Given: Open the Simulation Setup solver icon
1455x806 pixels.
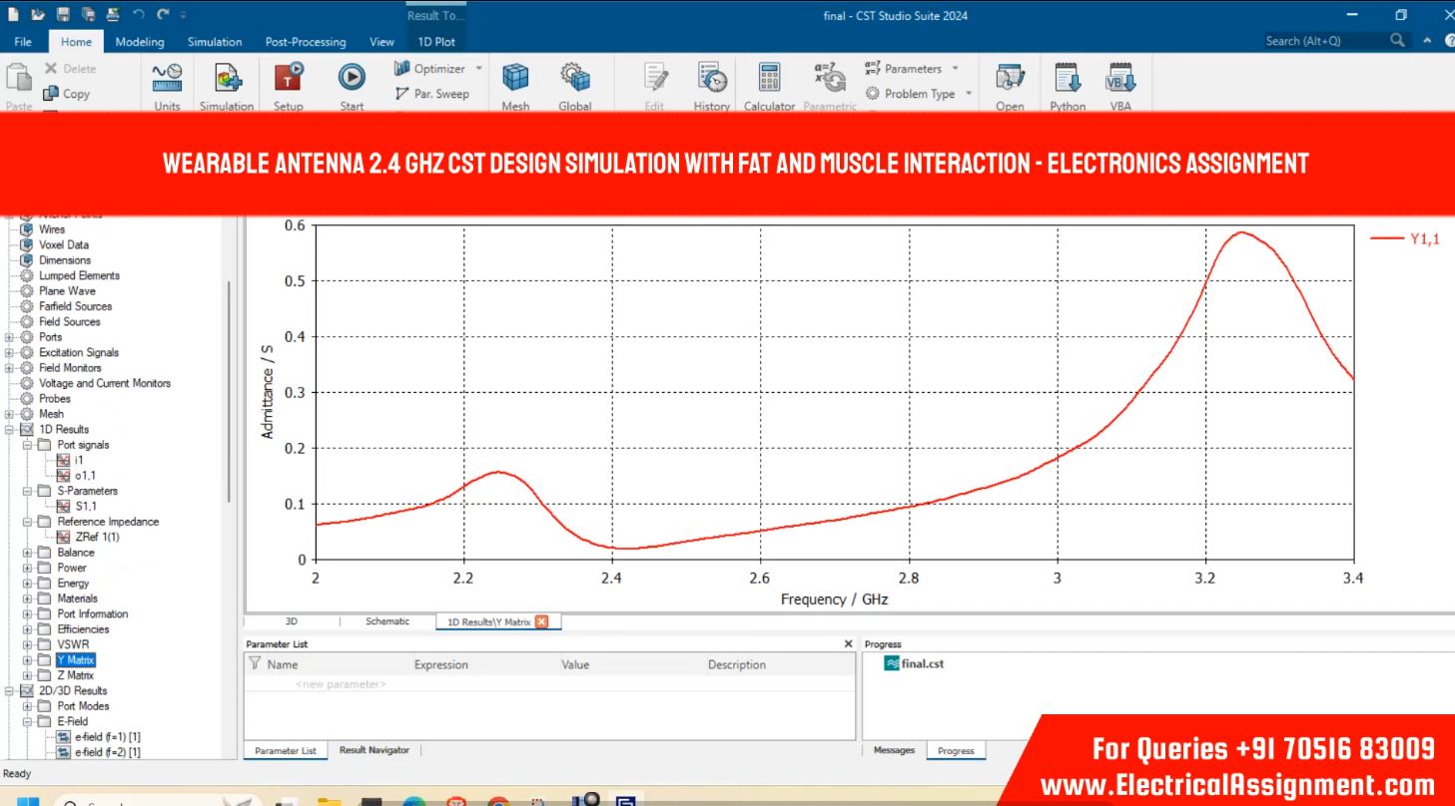Looking at the screenshot, I should [x=289, y=78].
